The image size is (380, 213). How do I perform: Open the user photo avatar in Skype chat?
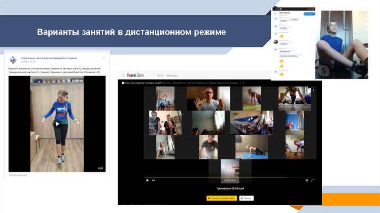[x=276, y=42]
